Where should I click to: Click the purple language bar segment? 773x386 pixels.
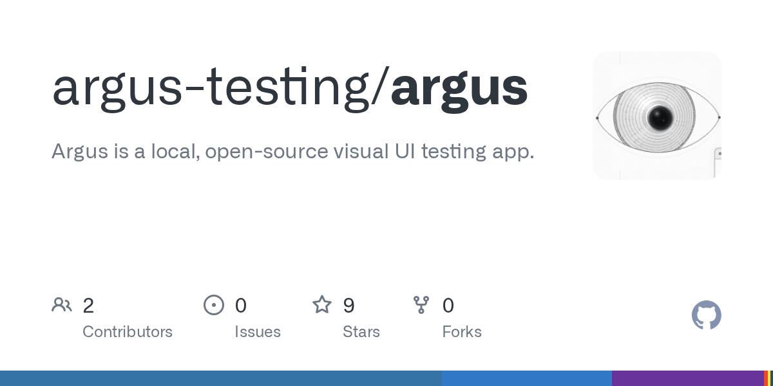click(687, 378)
